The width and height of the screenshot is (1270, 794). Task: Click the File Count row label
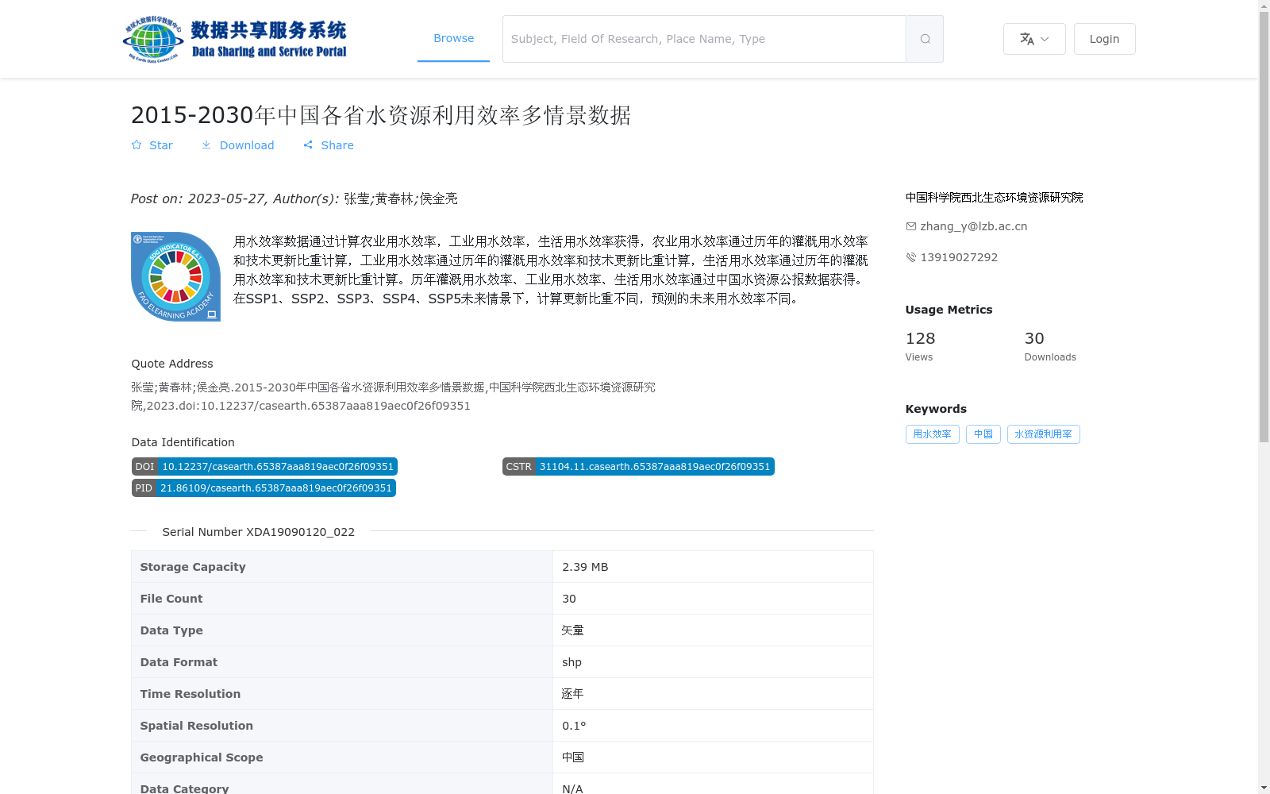tap(171, 599)
